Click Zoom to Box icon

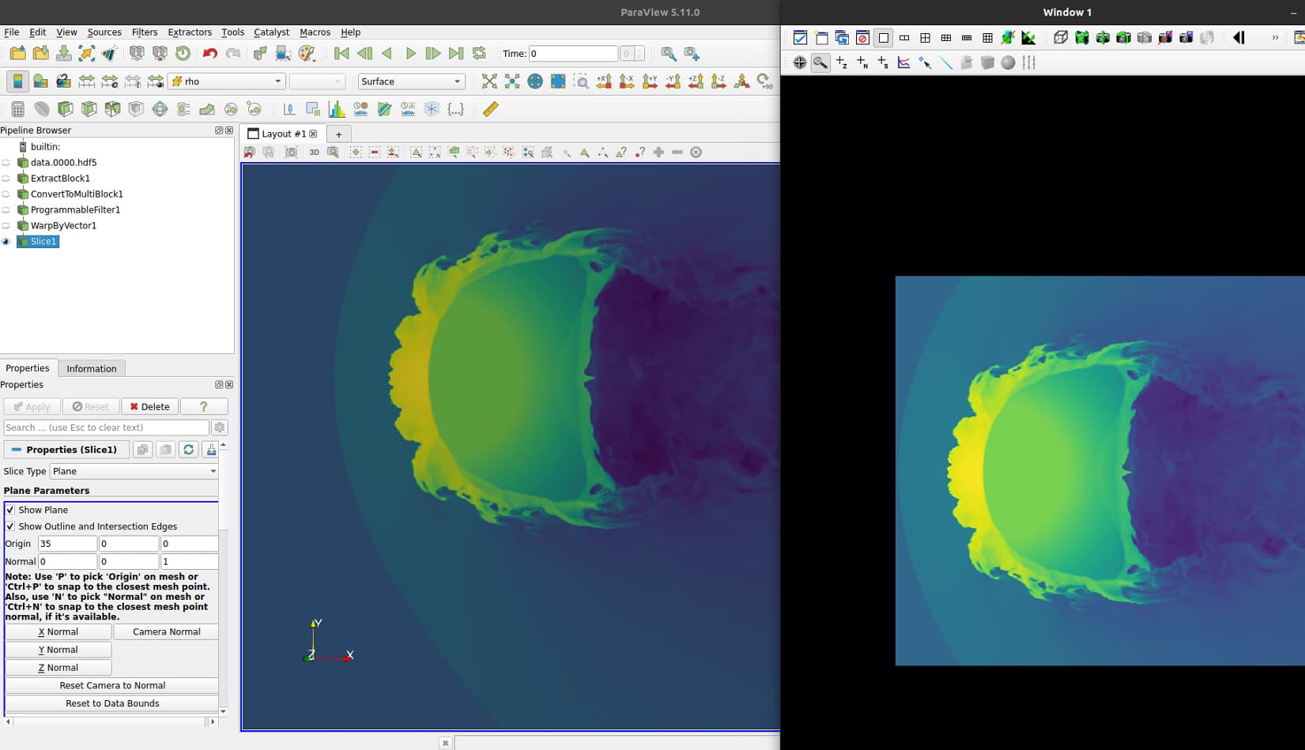coord(581,81)
